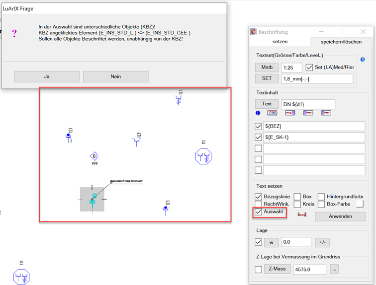Click the +/- button in Lage section
This screenshot has width=376, height=285.
click(x=322, y=242)
